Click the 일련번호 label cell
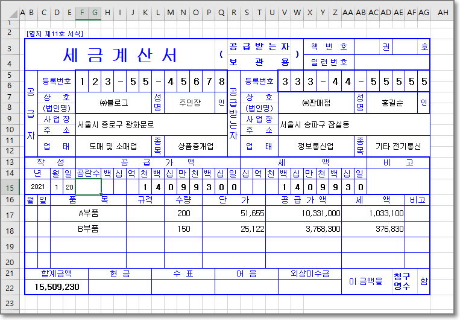The height and width of the screenshot is (320, 460). [329, 62]
